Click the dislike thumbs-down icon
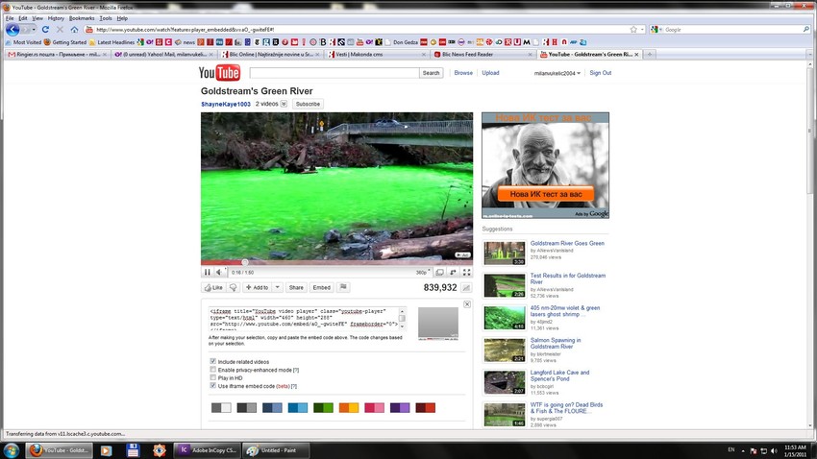 coord(233,287)
